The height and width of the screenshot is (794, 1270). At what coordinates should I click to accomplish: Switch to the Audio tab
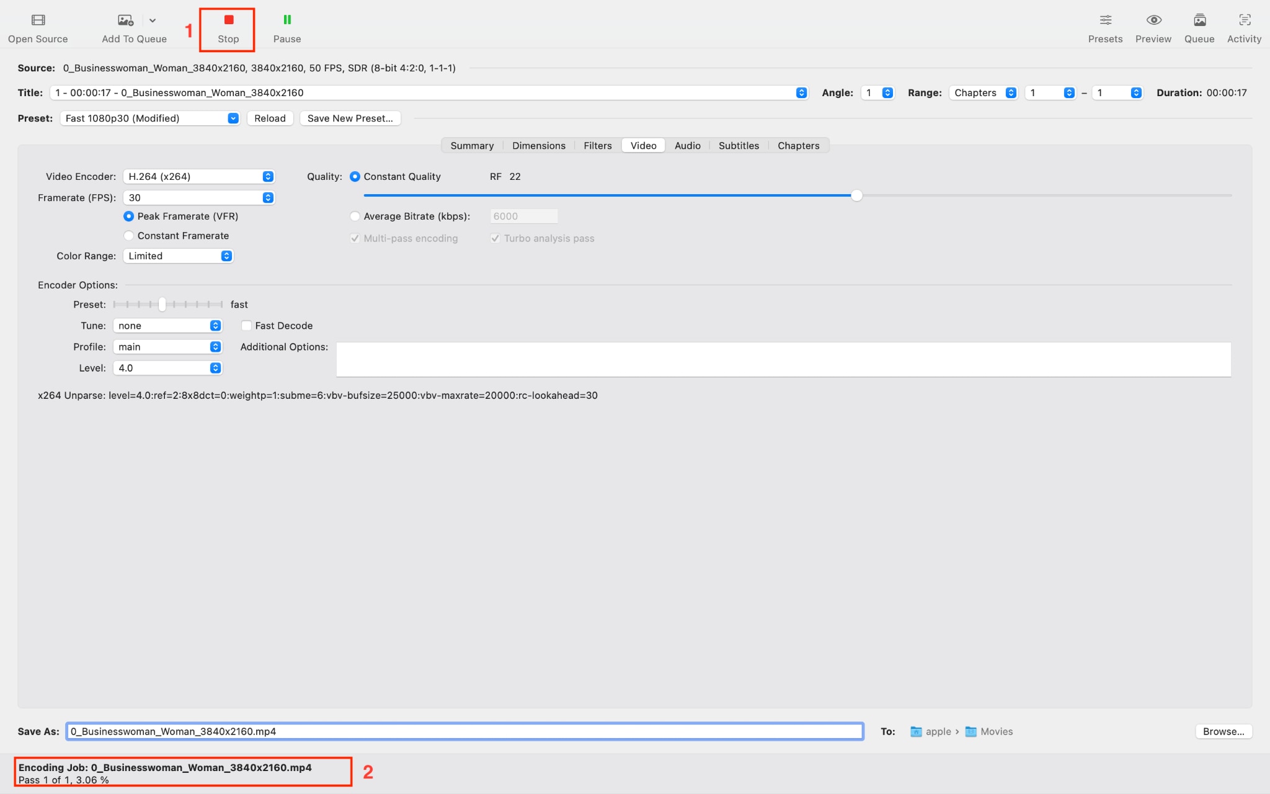click(x=687, y=145)
